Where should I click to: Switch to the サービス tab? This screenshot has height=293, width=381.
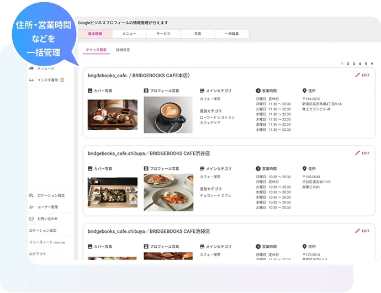point(163,34)
